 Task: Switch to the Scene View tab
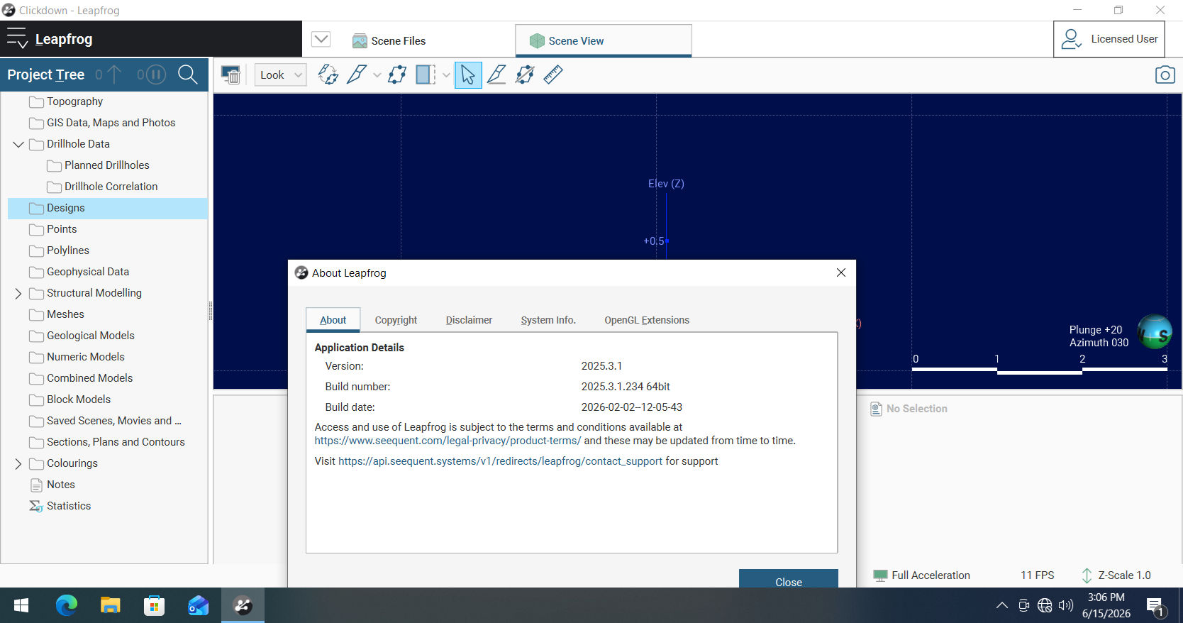pos(603,40)
